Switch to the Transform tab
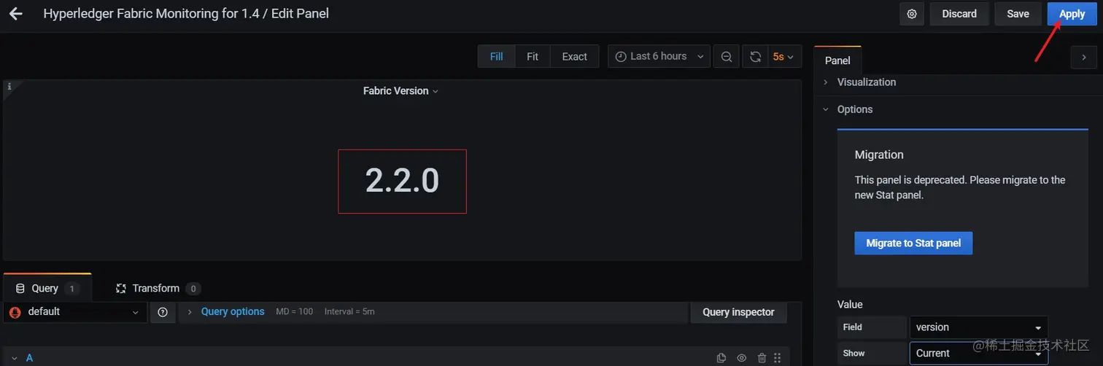The height and width of the screenshot is (366, 1103). tap(157, 288)
